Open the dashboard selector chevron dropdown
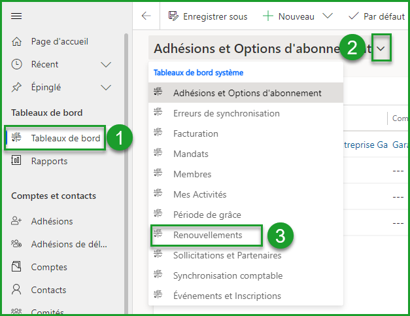 [x=381, y=49]
